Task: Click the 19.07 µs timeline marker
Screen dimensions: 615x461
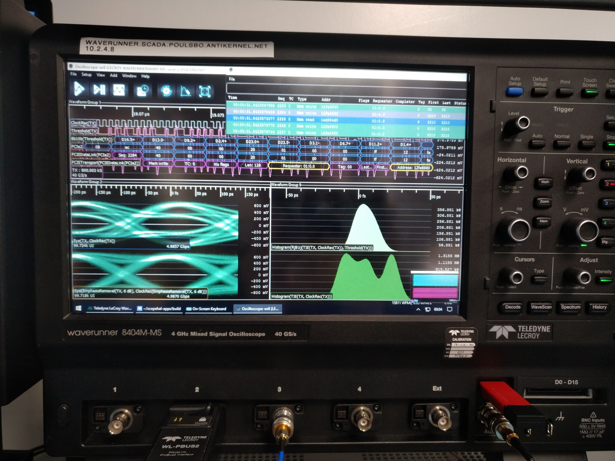Action: pyautogui.click(x=141, y=114)
